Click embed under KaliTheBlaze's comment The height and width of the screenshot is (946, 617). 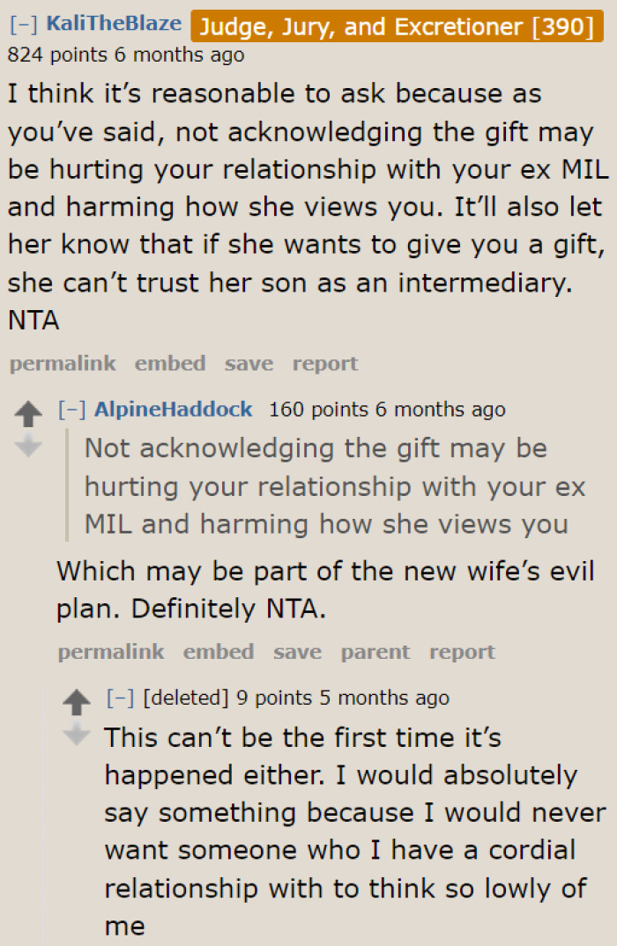[x=169, y=363]
